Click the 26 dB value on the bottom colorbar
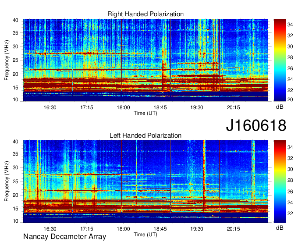The image size is (298, 242). click(x=290, y=192)
